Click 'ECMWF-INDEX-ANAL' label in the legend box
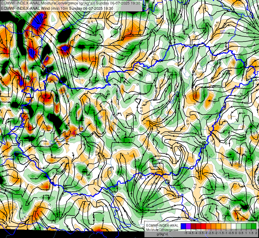The width and height of the screenshot is (259, 238). point(162,226)
